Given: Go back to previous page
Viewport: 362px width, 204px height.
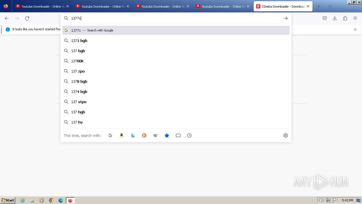Looking at the screenshot, I should 7,18.
